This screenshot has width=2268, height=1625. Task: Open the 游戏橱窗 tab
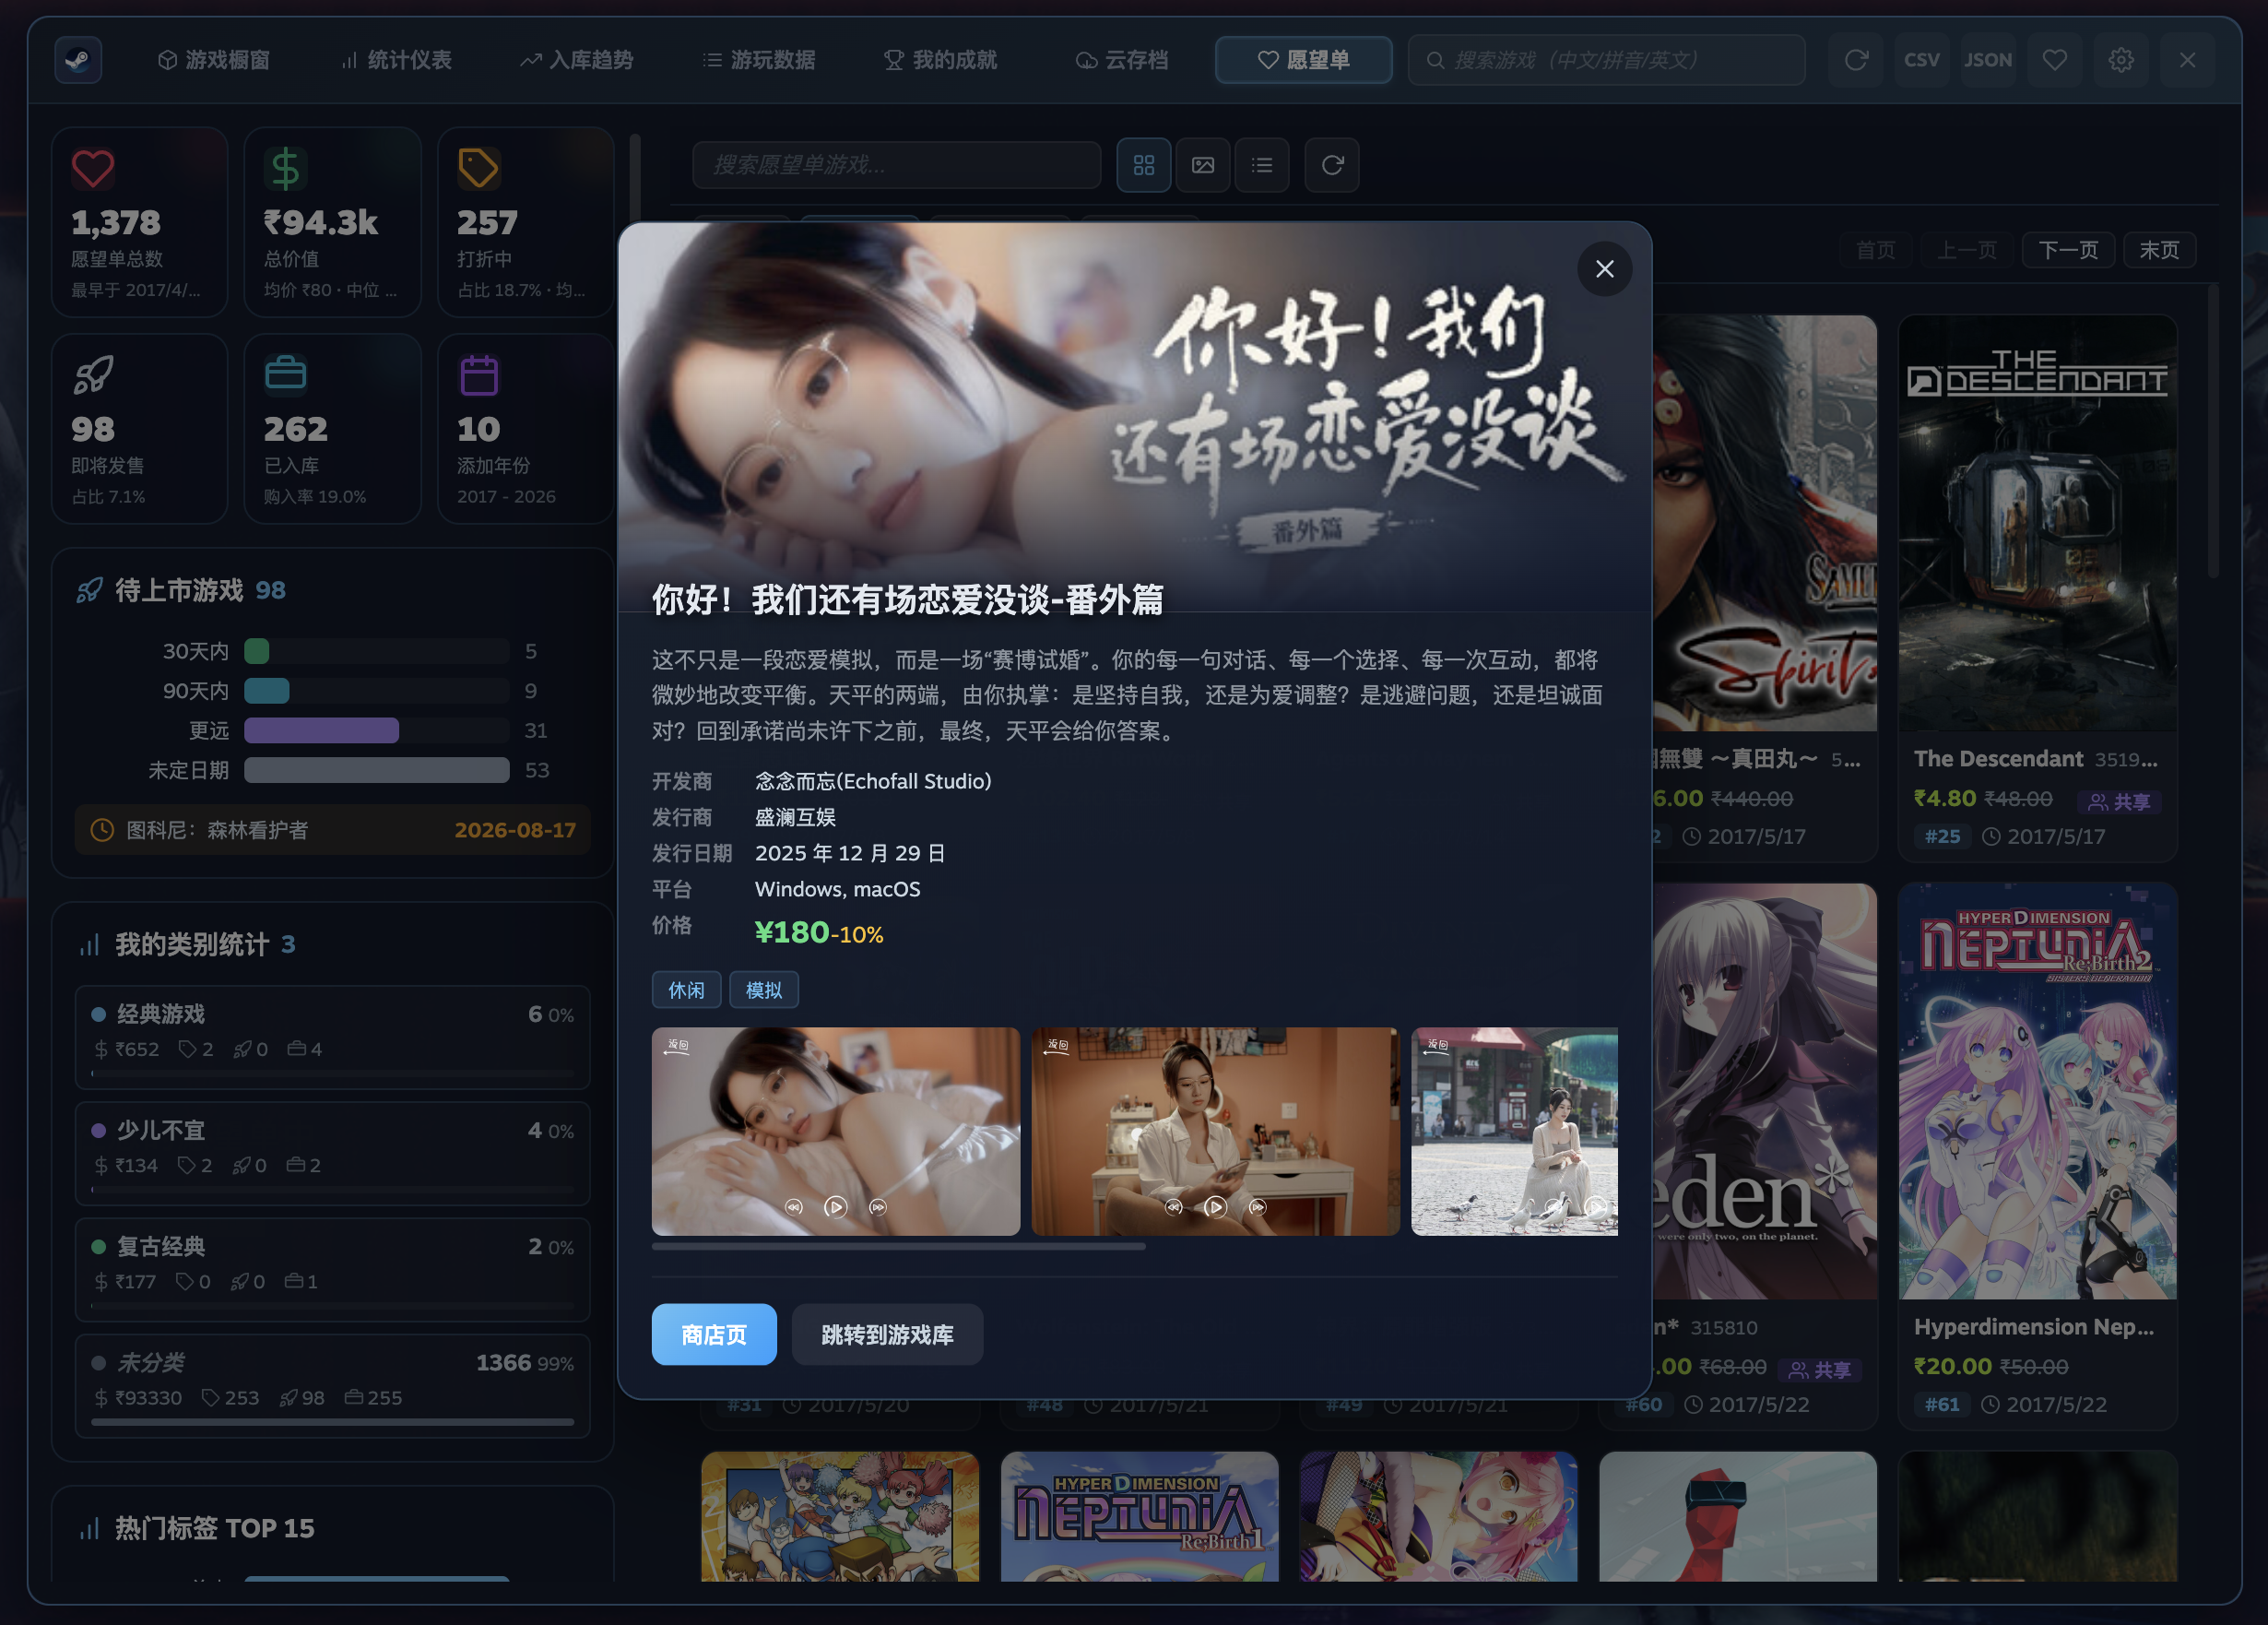pyautogui.click(x=213, y=60)
